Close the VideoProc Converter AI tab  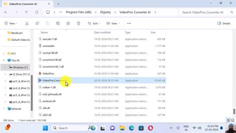pos(49,4)
